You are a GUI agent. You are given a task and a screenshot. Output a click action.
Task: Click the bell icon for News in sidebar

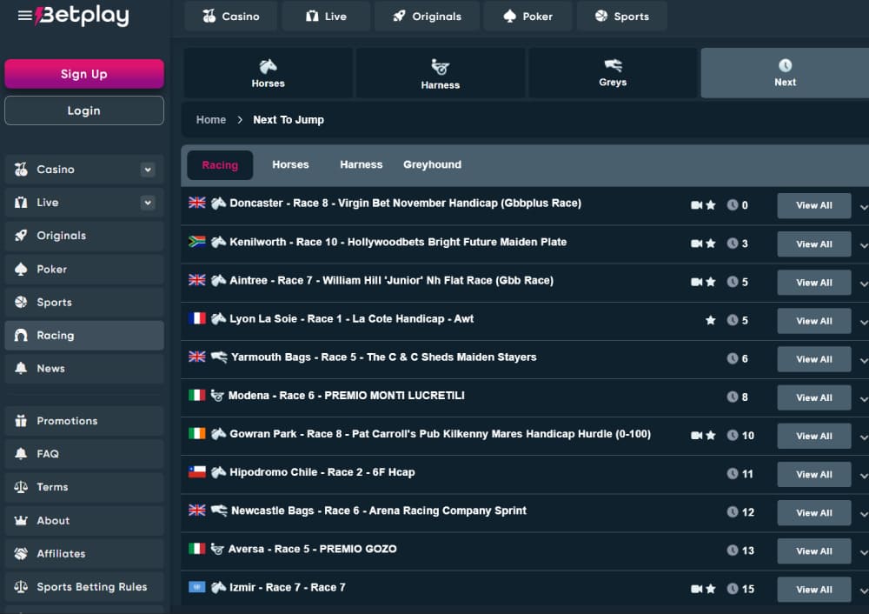pos(21,369)
